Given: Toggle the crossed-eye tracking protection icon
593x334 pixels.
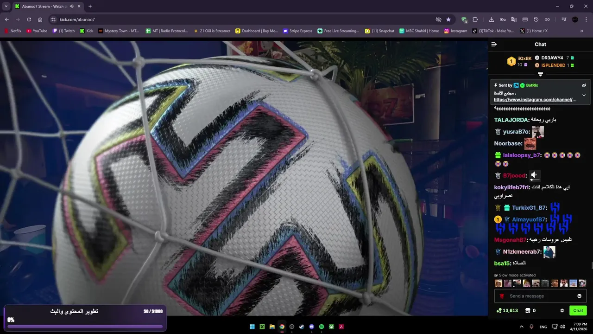Looking at the screenshot, I should pos(438,19).
